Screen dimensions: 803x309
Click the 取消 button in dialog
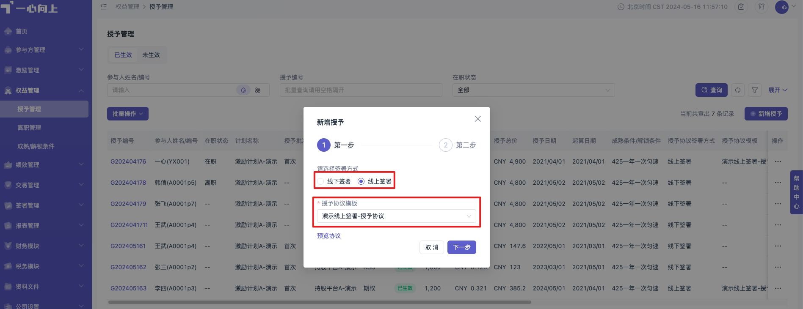point(432,247)
